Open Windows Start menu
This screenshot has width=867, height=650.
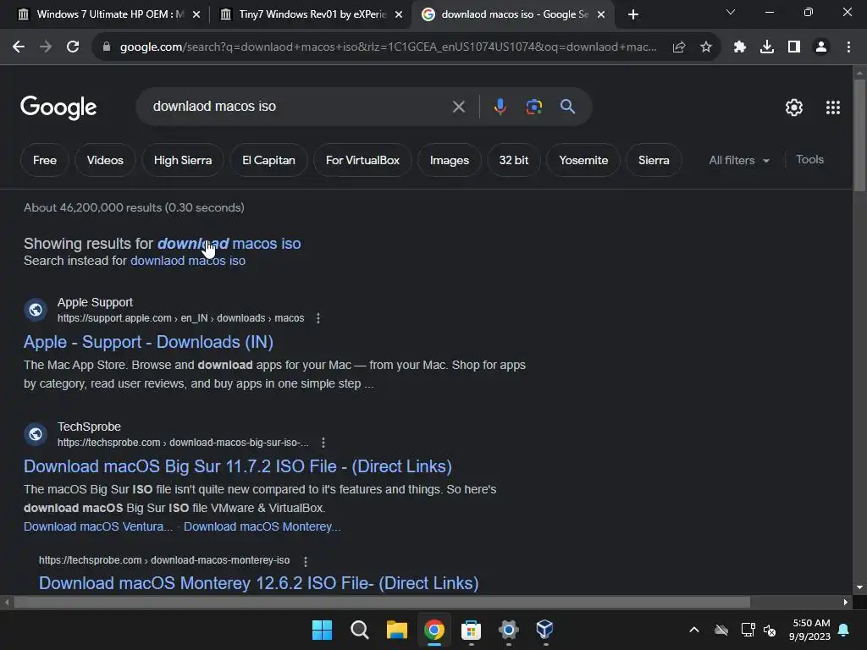(x=323, y=630)
